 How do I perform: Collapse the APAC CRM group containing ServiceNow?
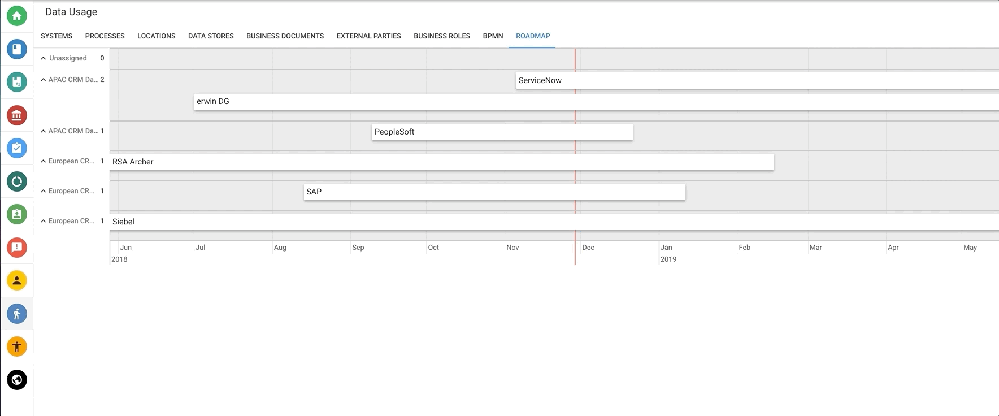44,80
